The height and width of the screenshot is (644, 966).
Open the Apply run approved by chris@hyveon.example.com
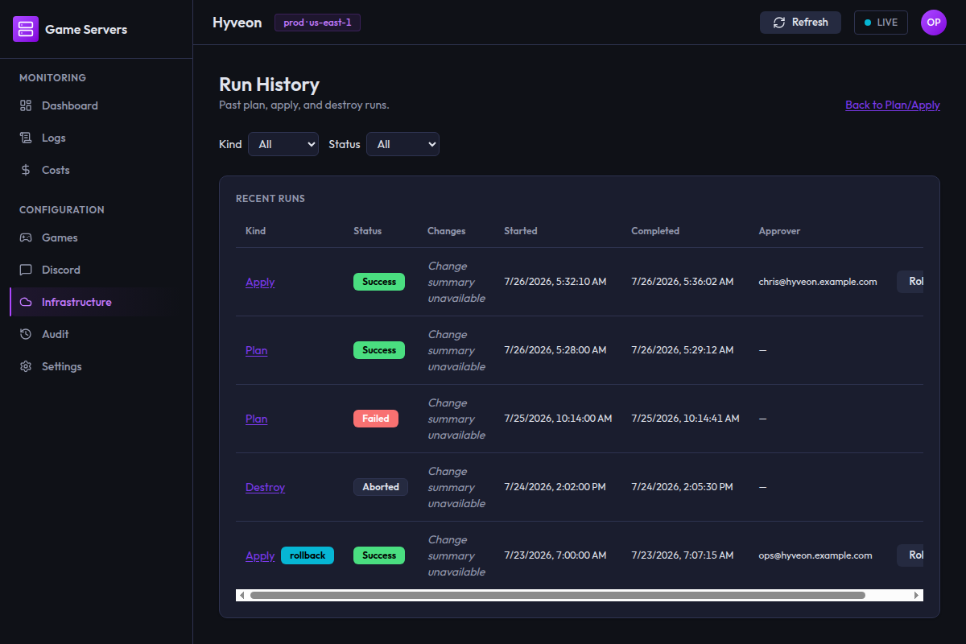pos(260,282)
